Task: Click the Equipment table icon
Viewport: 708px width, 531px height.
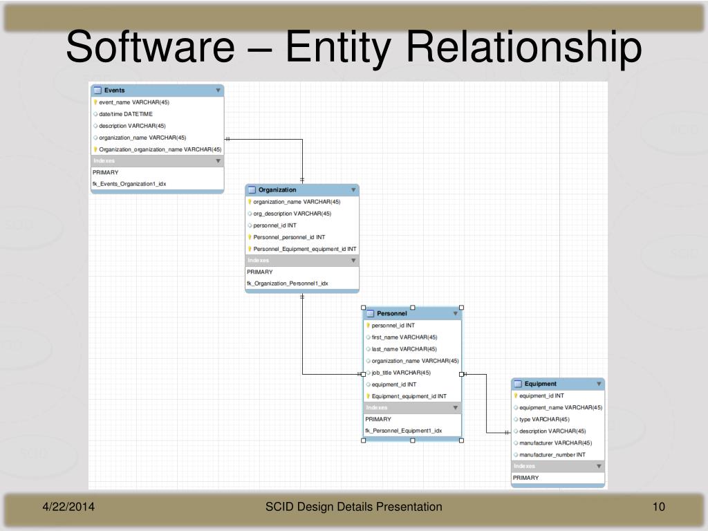Action: tap(518, 384)
